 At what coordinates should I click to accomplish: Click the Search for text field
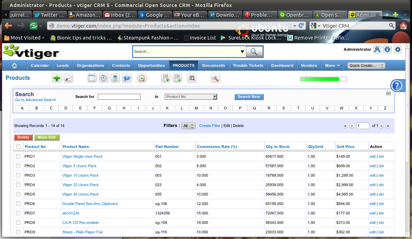click(x=119, y=97)
